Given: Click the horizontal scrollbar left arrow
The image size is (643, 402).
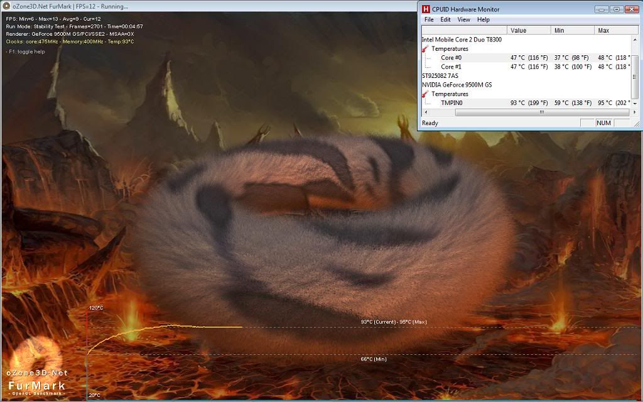Looking at the screenshot, I should pos(425,112).
